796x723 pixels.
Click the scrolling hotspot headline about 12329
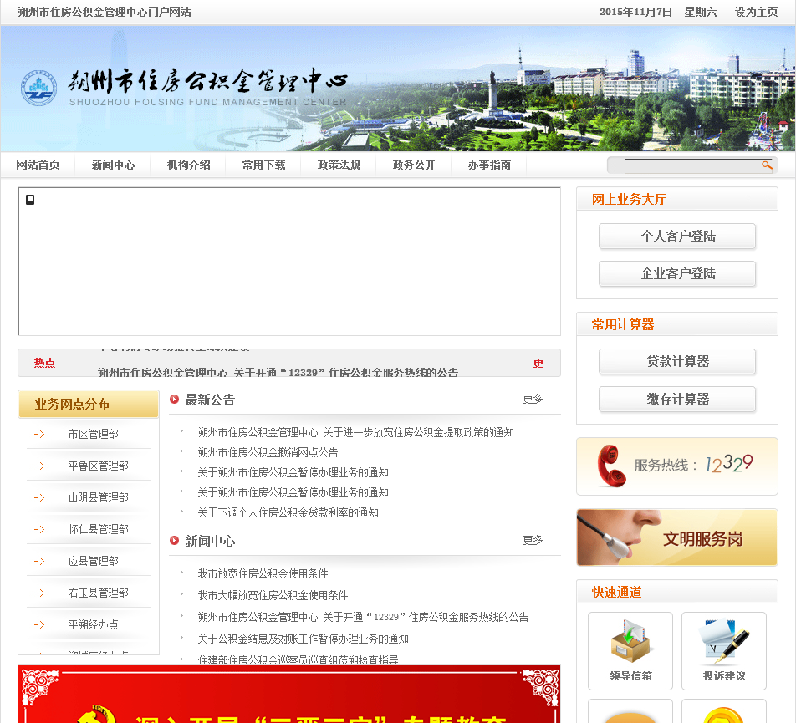tap(278, 373)
